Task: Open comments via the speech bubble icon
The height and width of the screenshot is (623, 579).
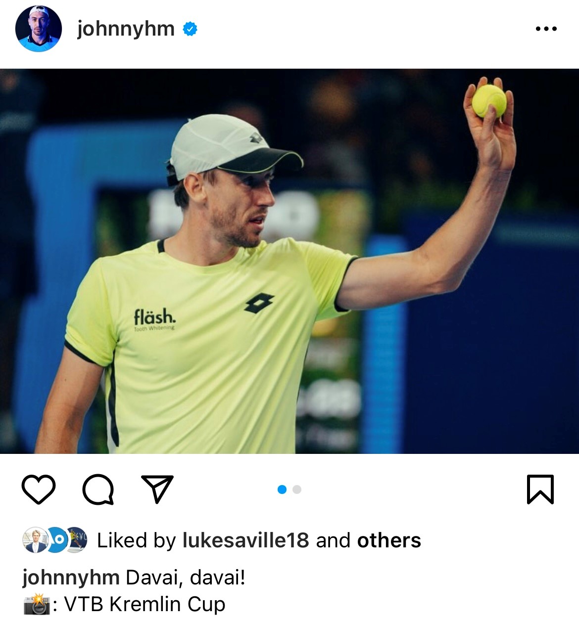Action: tap(98, 489)
